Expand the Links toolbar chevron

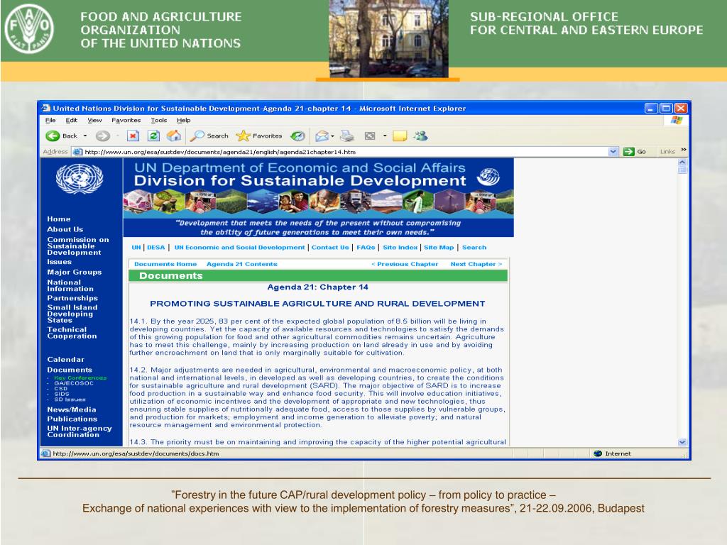coord(684,150)
